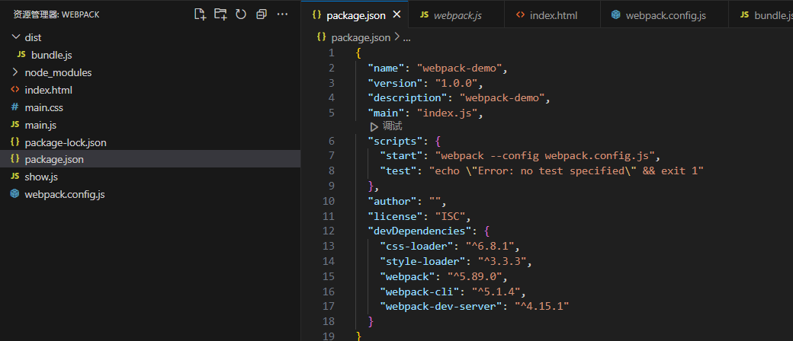
Task: Click line number 12 in the gutter
Action: click(x=328, y=231)
